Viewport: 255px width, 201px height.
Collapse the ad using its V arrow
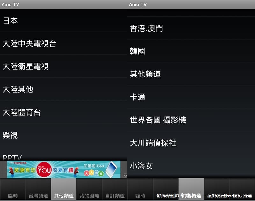tap(125, 176)
